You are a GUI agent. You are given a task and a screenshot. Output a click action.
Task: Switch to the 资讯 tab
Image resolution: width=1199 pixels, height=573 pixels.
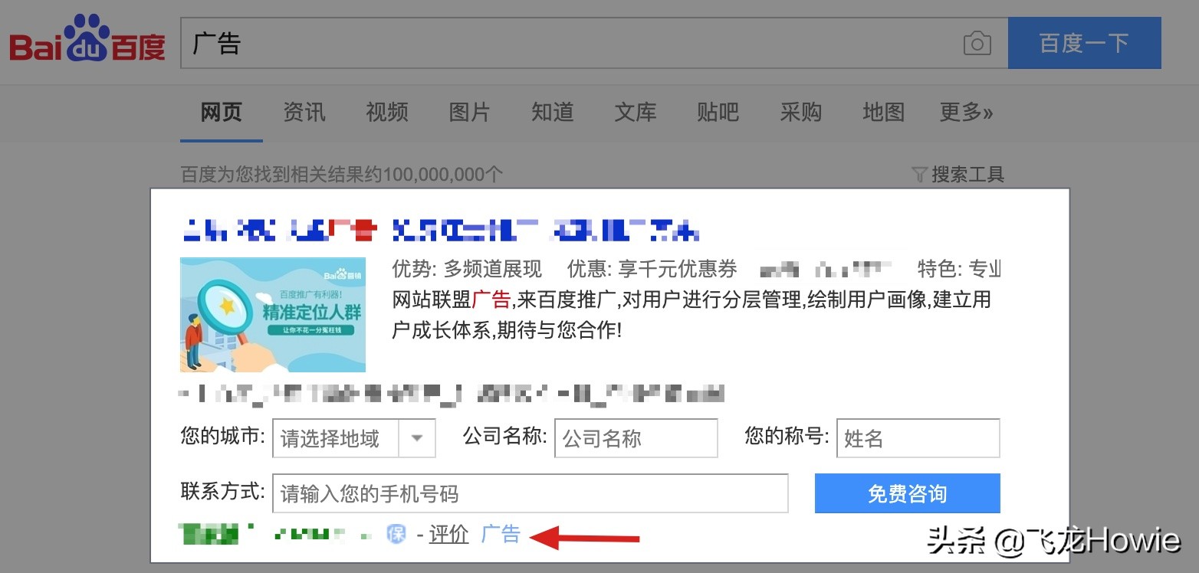pos(304,113)
